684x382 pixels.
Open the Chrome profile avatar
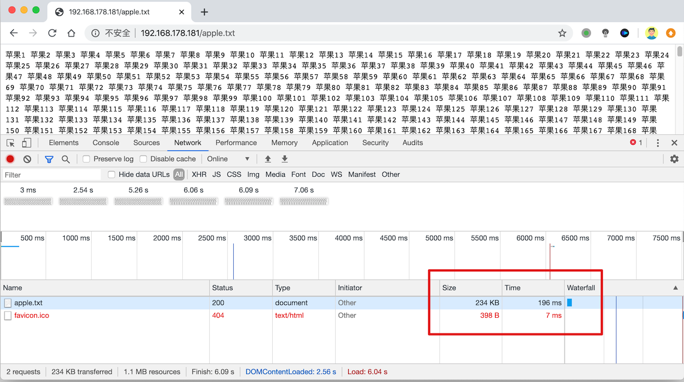coord(651,33)
